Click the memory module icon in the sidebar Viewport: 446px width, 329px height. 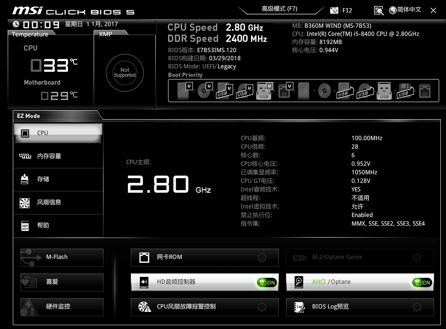pyautogui.click(x=25, y=156)
